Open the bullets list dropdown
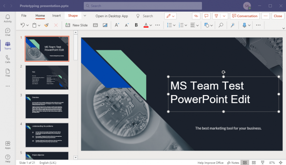Viewport: 286px width, 165px height. 174,26
